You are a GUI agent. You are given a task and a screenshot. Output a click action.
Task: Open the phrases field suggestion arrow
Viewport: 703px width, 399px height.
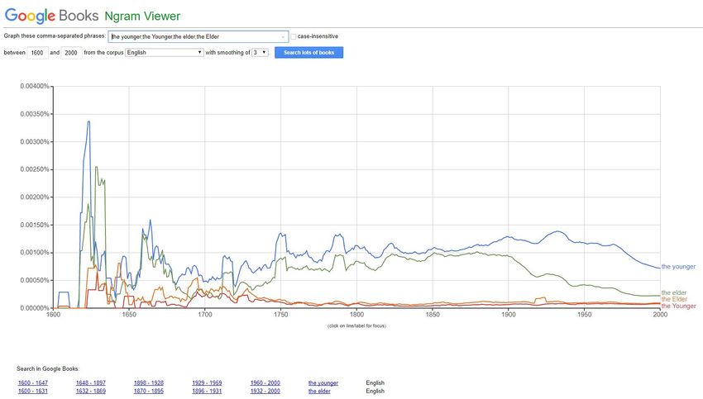click(x=283, y=36)
